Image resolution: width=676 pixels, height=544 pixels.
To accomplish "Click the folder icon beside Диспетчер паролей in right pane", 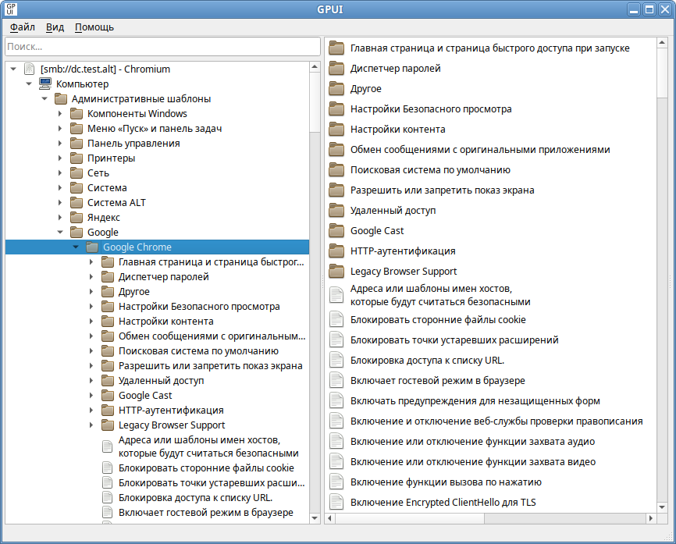I will click(336, 69).
